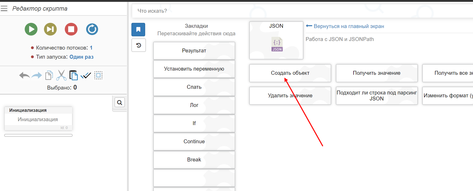Click the blue restart script icon
473x191 pixels.
[92, 29]
